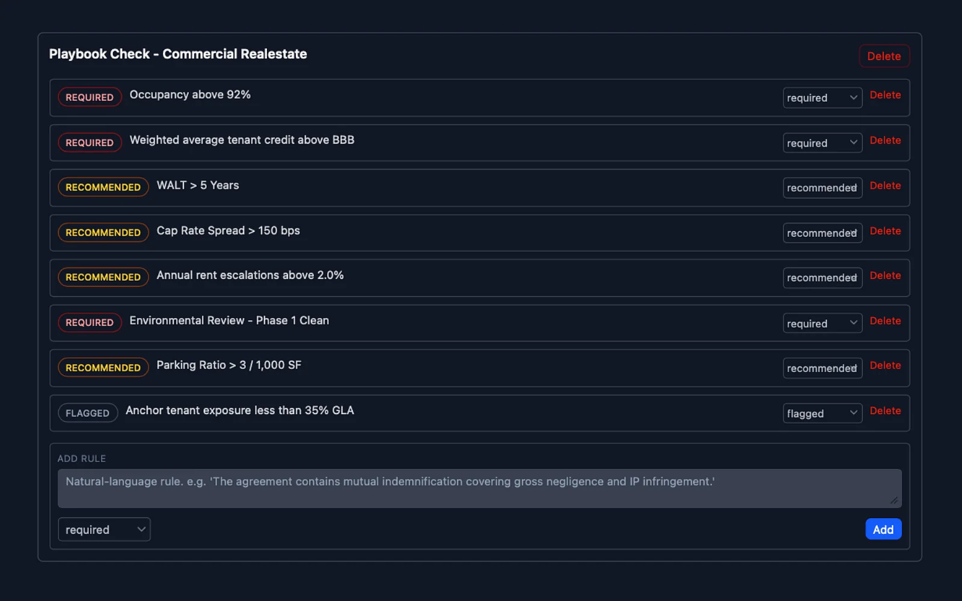Delete Annual rent escalations above 2.0% rule
This screenshot has width=962, height=601.
(x=885, y=275)
